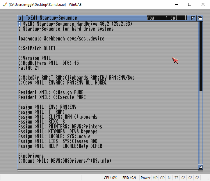This screenshot has width=210, height=181.
Task: Click the BindDrivers line
Action: point(31,156)
